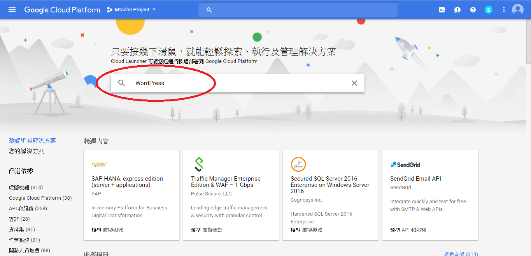Screen dimensions: 531x256
Task: Click the search icon beside WordPress
Action: (x=122, y=83)
